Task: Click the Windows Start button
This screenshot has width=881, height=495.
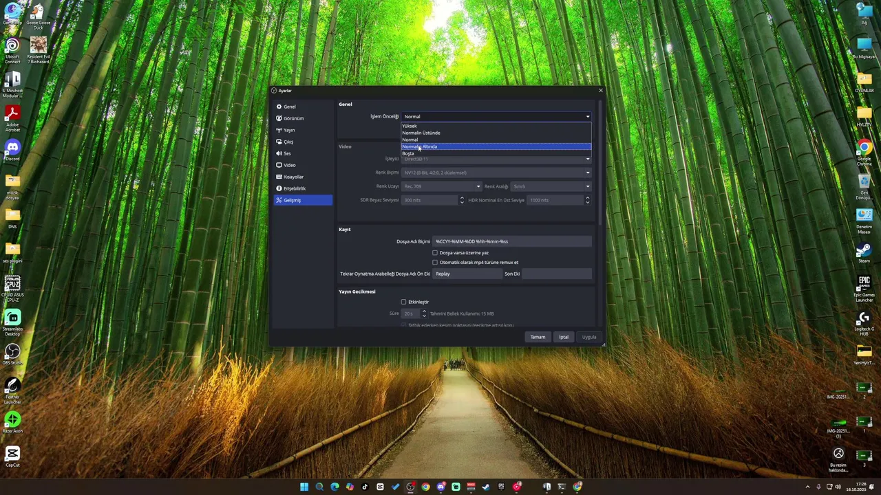Action: [x=304, y=487]
